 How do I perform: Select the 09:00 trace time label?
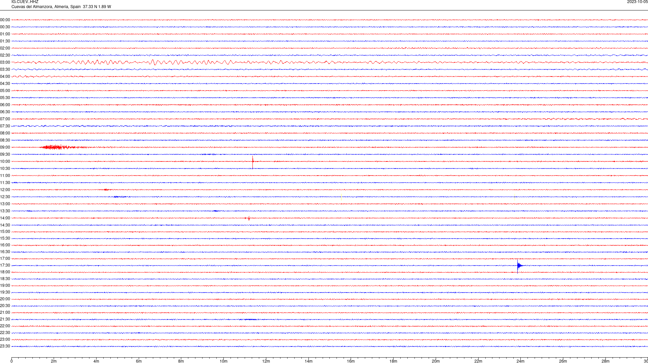pyautogui.click(x=5, y=147)
